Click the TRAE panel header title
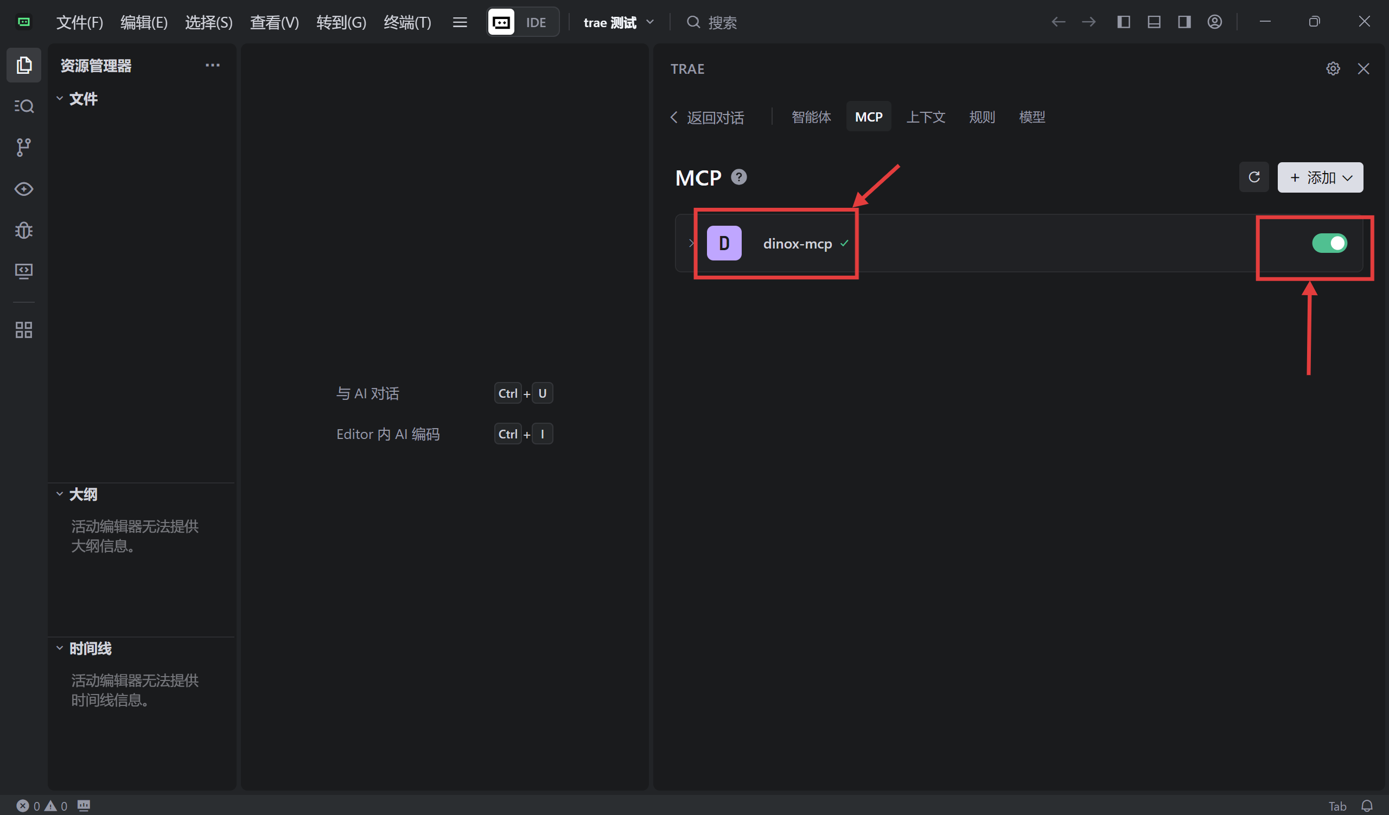 [687, 69]
